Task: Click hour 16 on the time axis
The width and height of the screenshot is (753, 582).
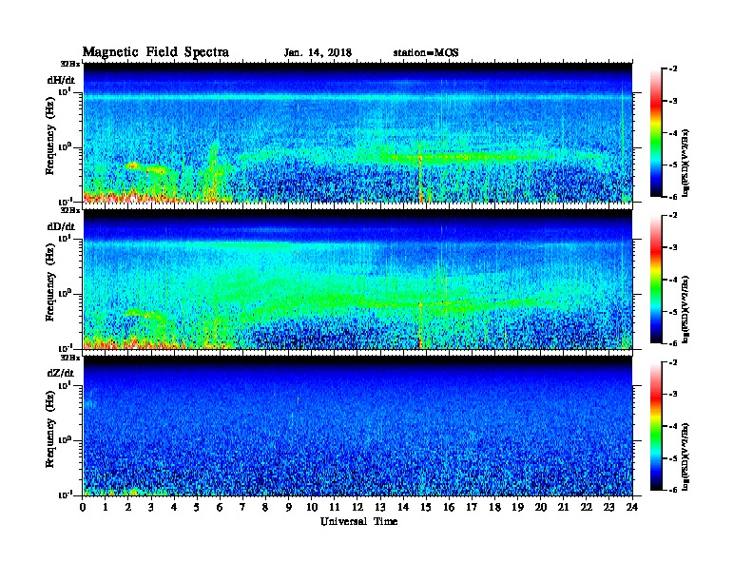Action: tap(449, 507)
